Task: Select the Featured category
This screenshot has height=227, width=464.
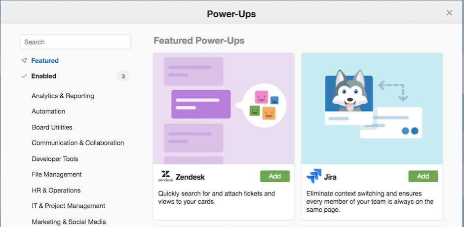Action: click(x=45, y=61)
